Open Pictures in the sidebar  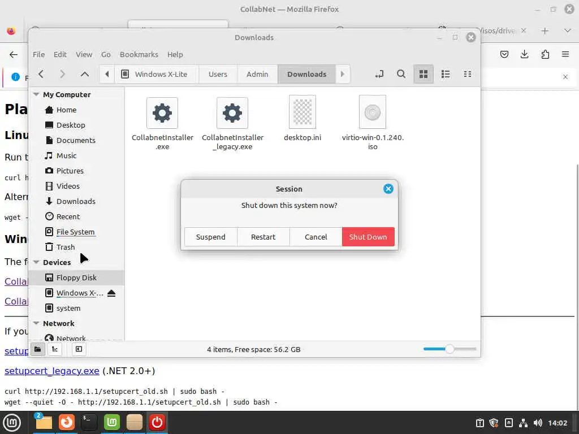[70, 171]
